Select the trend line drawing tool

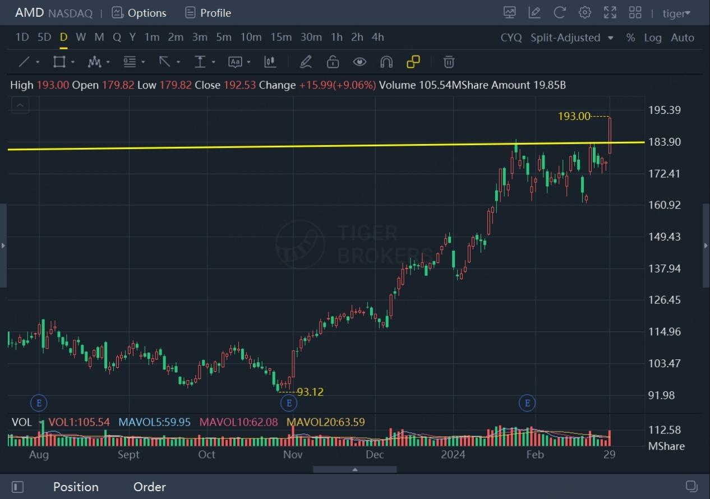coord(25,62)
